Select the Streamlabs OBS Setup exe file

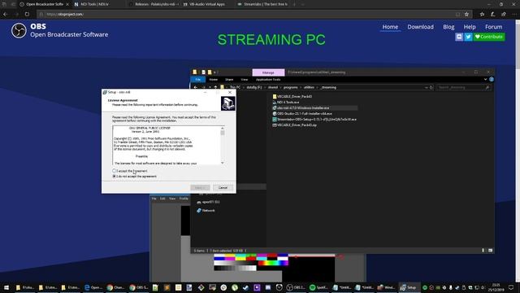pos(314,120)
